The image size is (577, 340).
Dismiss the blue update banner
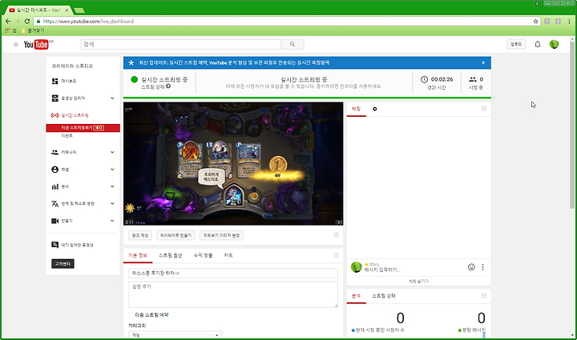(x=483, y=62)
